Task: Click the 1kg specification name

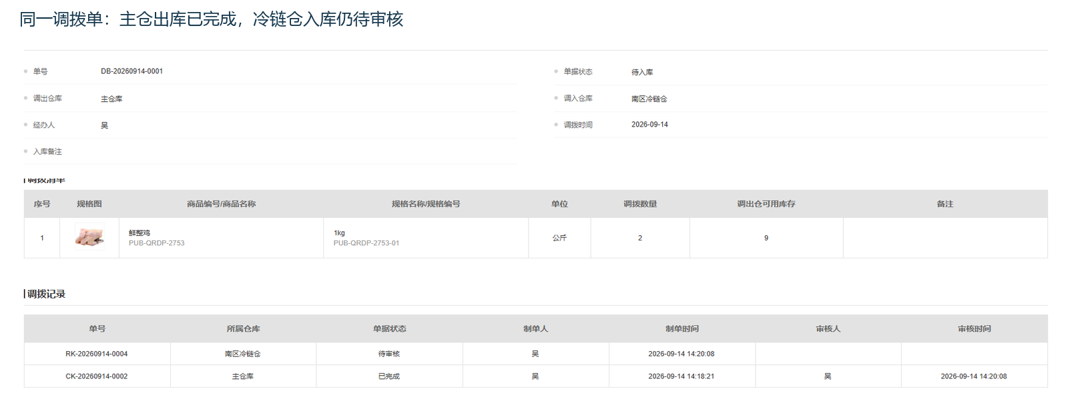Action: click(x=339, y=233)
